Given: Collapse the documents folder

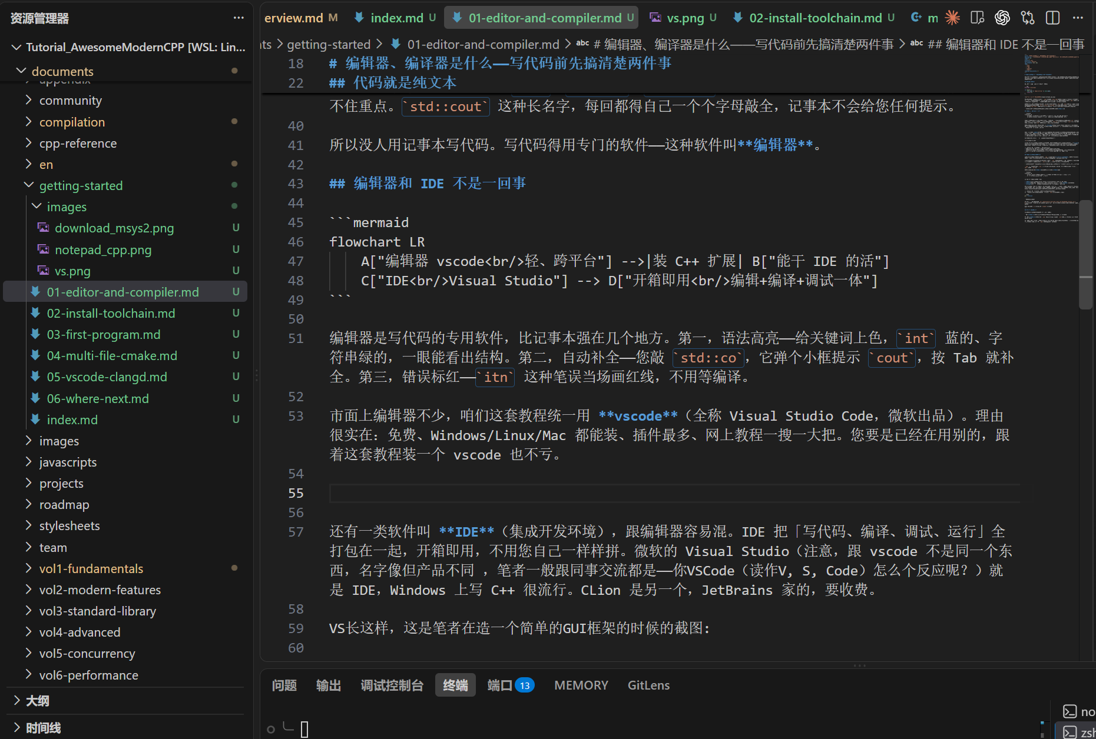Looking at the screenshot, I should [x=21, y=71].
